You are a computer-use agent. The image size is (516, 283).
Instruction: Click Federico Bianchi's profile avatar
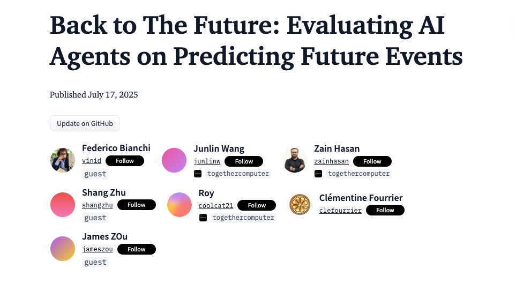pyautogui.click(x=63, y=160)
